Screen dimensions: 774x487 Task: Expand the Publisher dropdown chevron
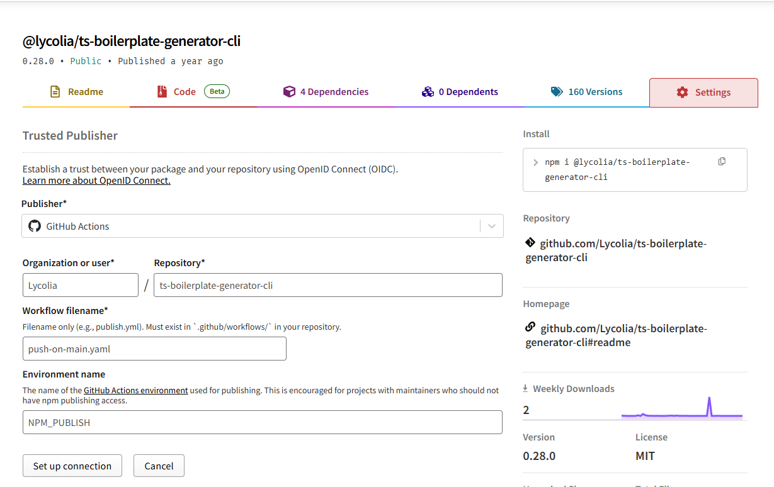[x=492, y=226]
